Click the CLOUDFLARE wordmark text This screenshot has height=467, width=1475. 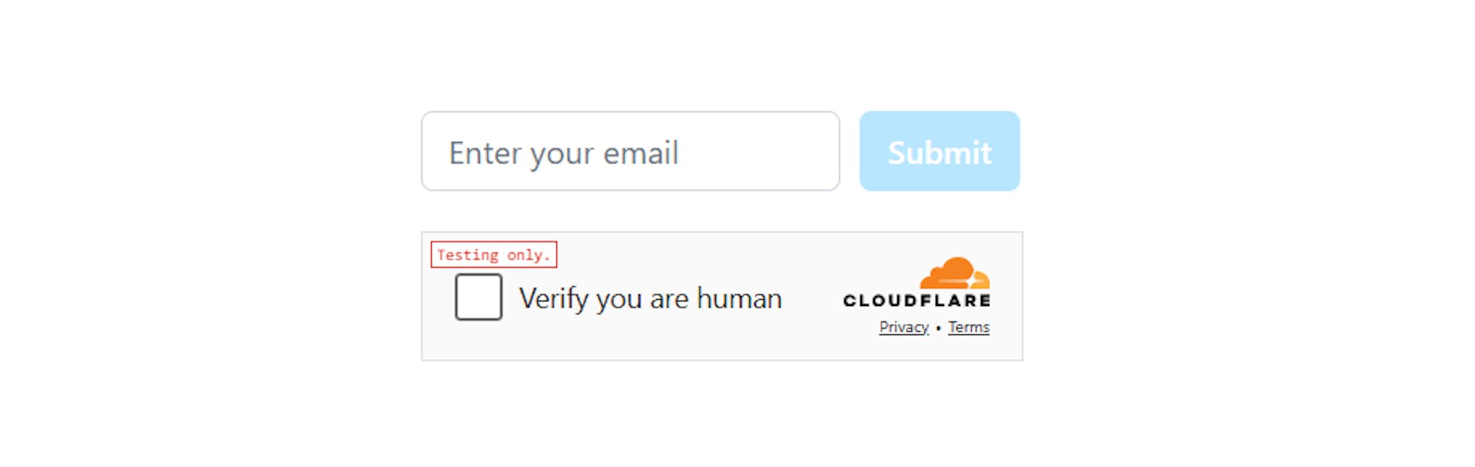pos(916,301)
